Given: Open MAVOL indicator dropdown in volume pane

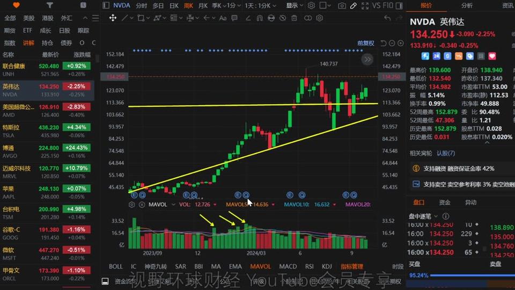Looking at the screenshot, I should point(161,205).
